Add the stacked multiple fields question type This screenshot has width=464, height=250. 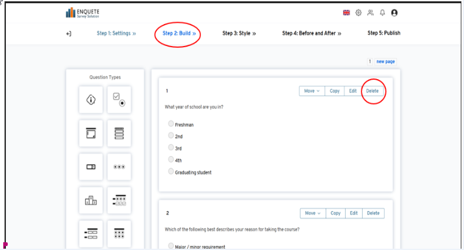[119, 133]
